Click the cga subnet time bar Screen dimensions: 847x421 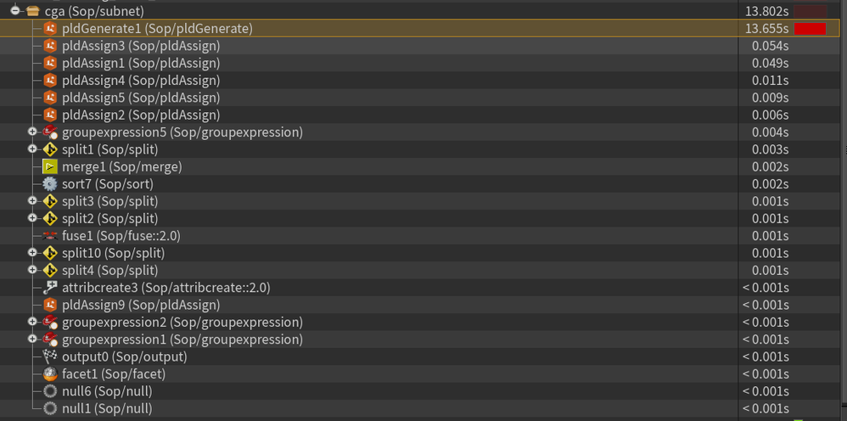tap(810, 11)
